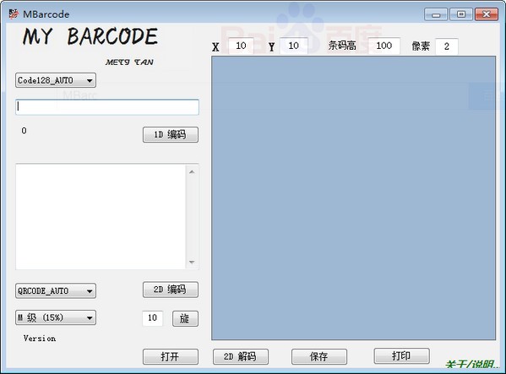Select the X offset input field
Image resolution: width=506 pixels, height=374 pixels.
click(241, 46)
